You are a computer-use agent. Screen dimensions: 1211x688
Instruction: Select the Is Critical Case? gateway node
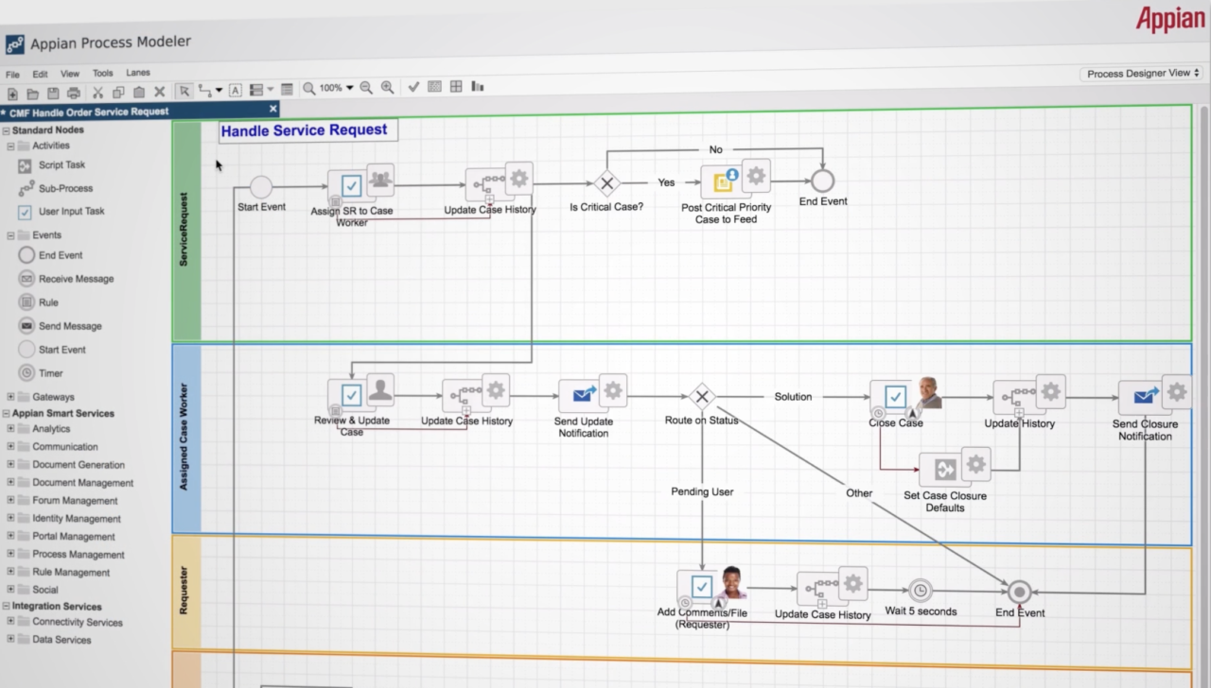tap(607, 183)
